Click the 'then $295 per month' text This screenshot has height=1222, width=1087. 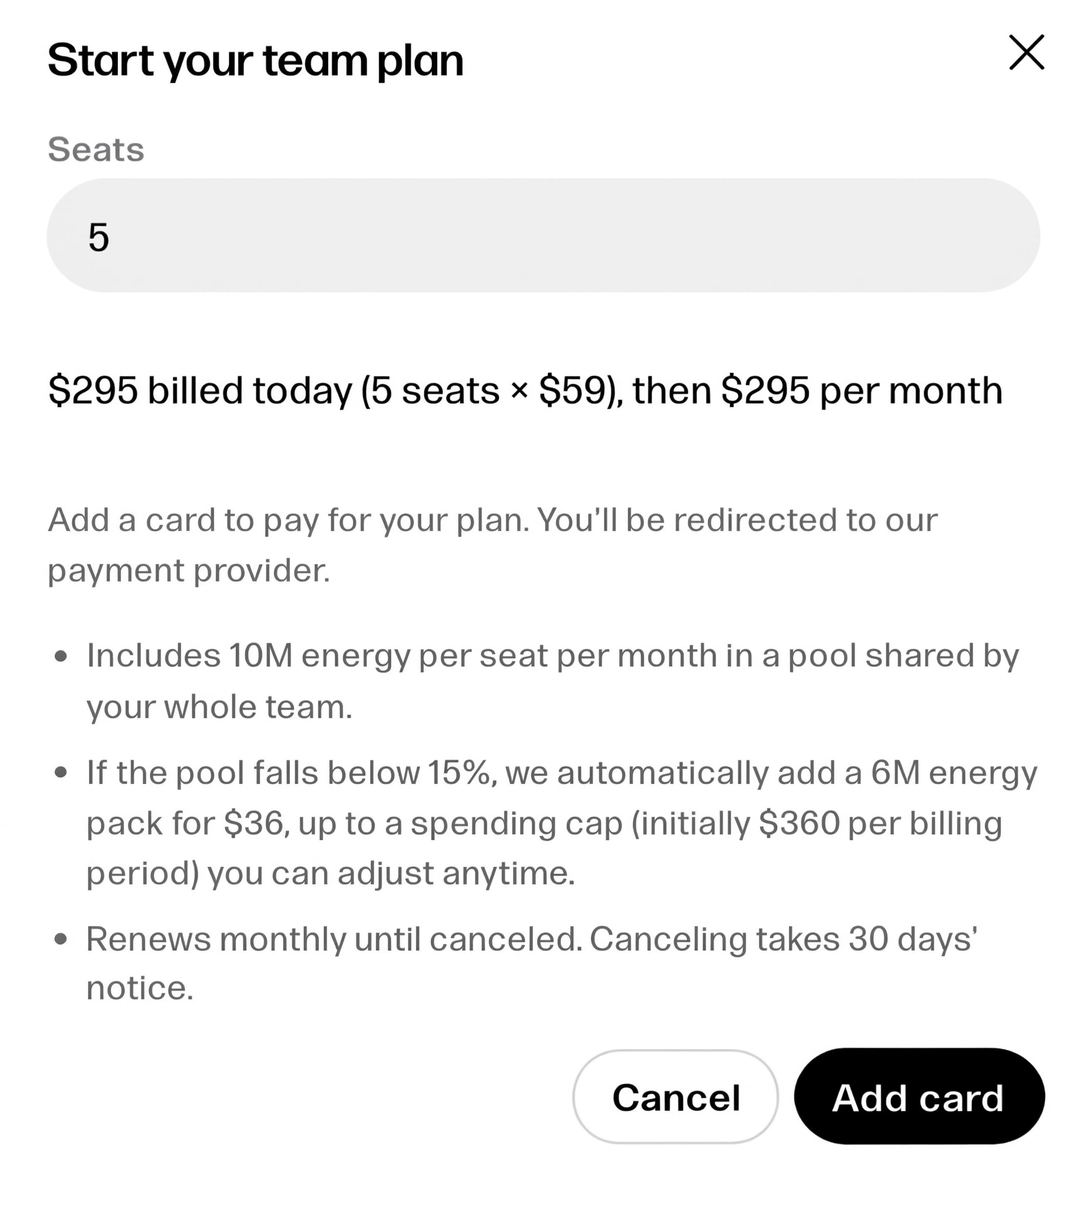[817, 391]
